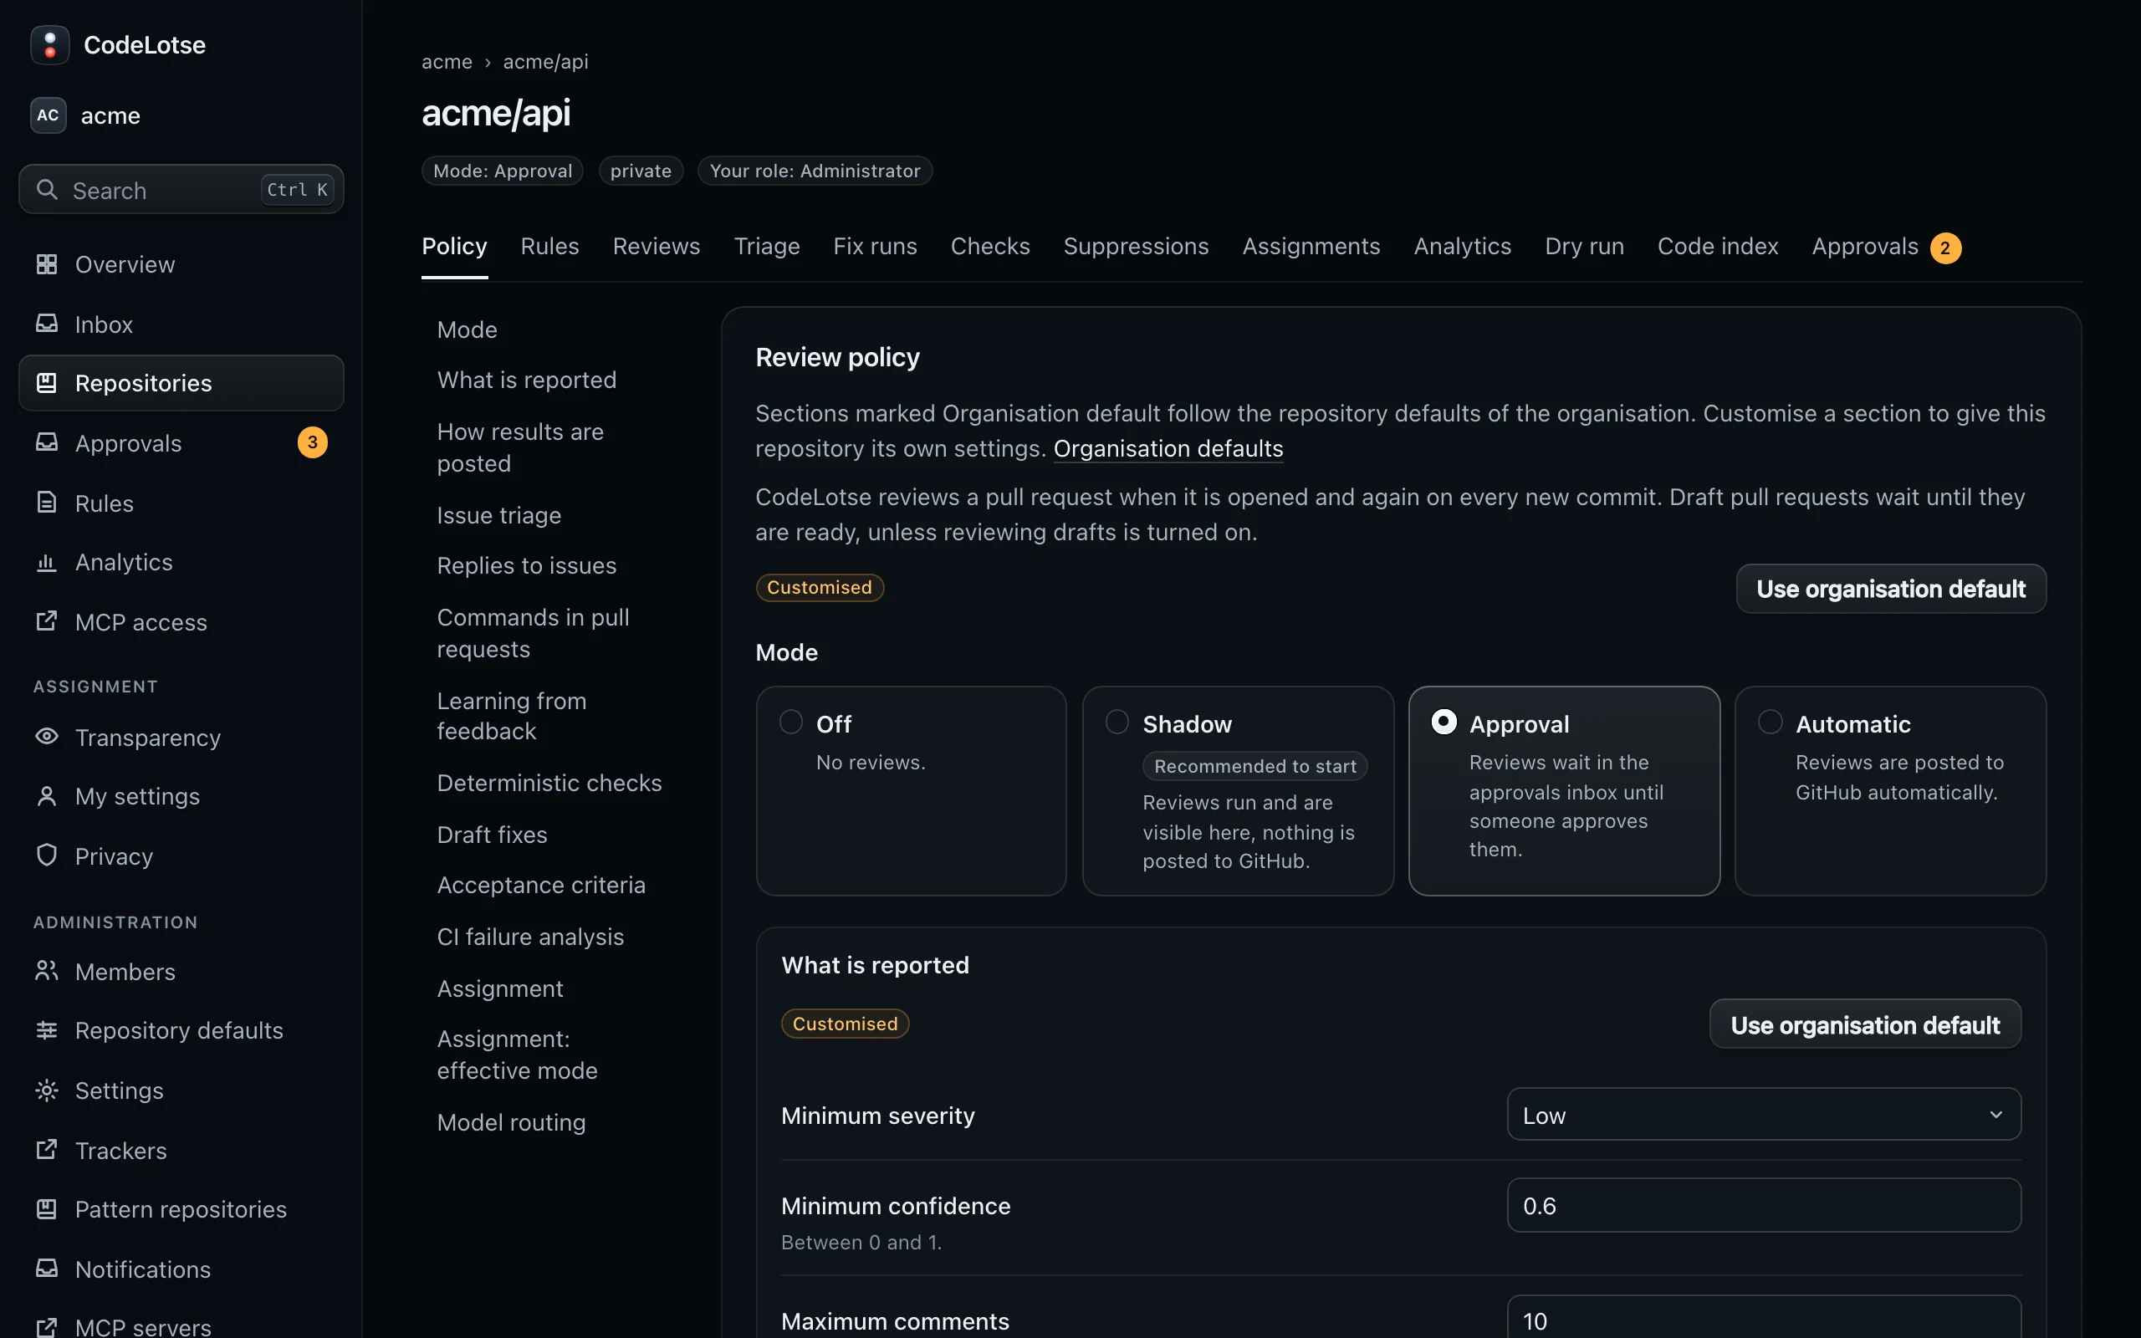Open the Dry run tab
This screenshot has height=1338, width=2141.
(x=1584, y=246)
